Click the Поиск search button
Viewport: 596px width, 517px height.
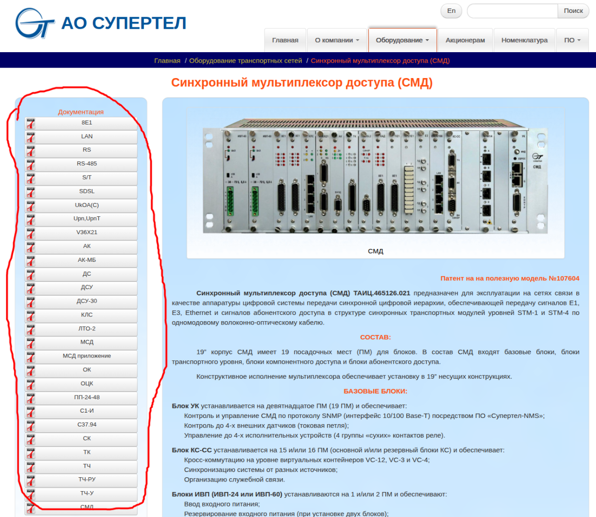pos(573,11)
